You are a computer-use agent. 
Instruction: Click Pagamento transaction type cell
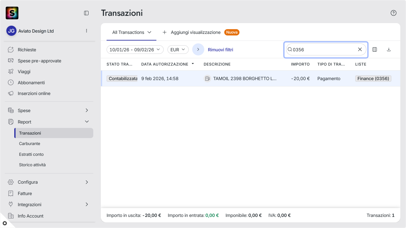(329, 79)
